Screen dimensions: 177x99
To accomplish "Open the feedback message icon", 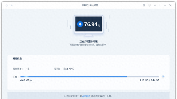I will click(149, 5).
